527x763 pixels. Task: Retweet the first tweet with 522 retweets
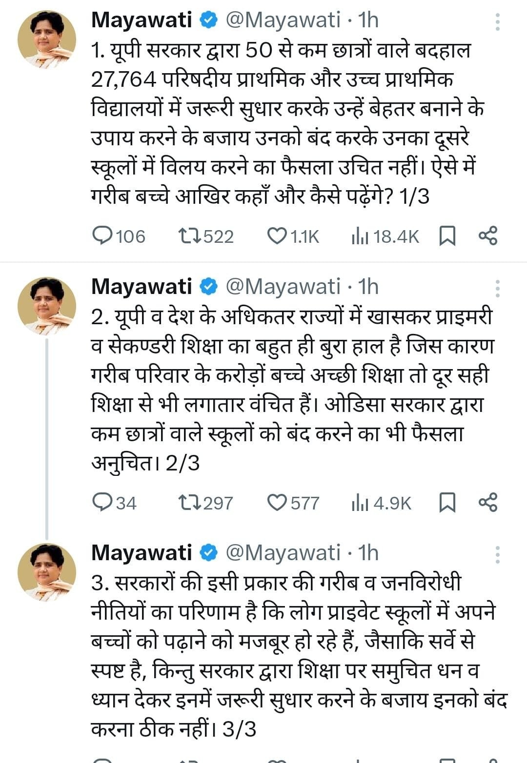(x=189, y=236)
